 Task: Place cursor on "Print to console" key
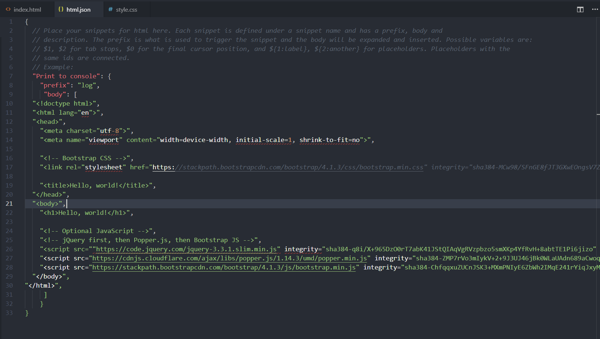66,76
